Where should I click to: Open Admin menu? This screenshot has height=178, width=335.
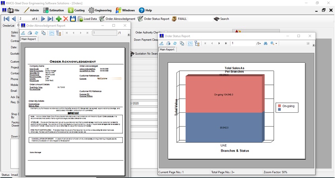coord(32,10)
